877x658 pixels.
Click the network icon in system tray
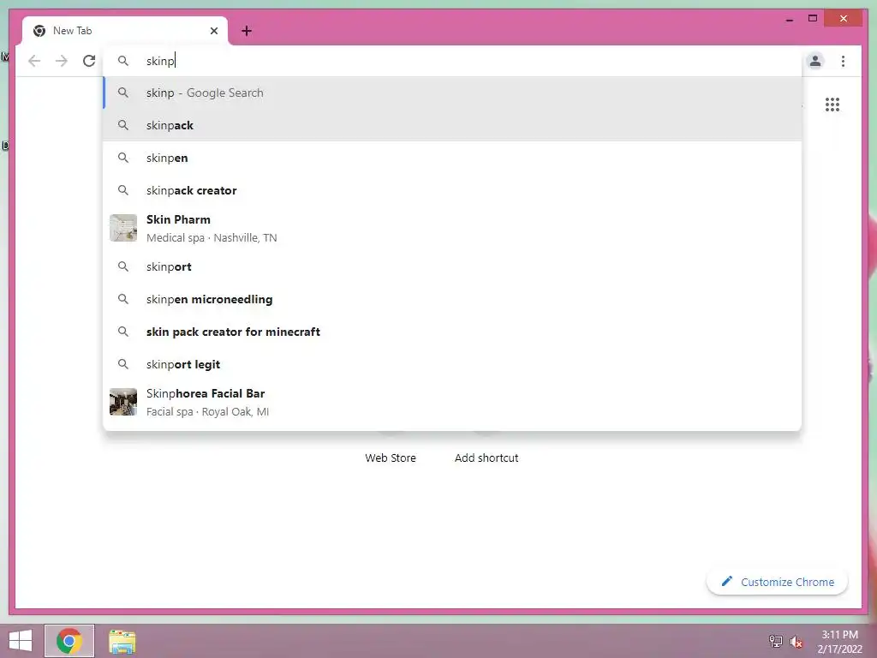pyautogui.click(x=775, y=641)
